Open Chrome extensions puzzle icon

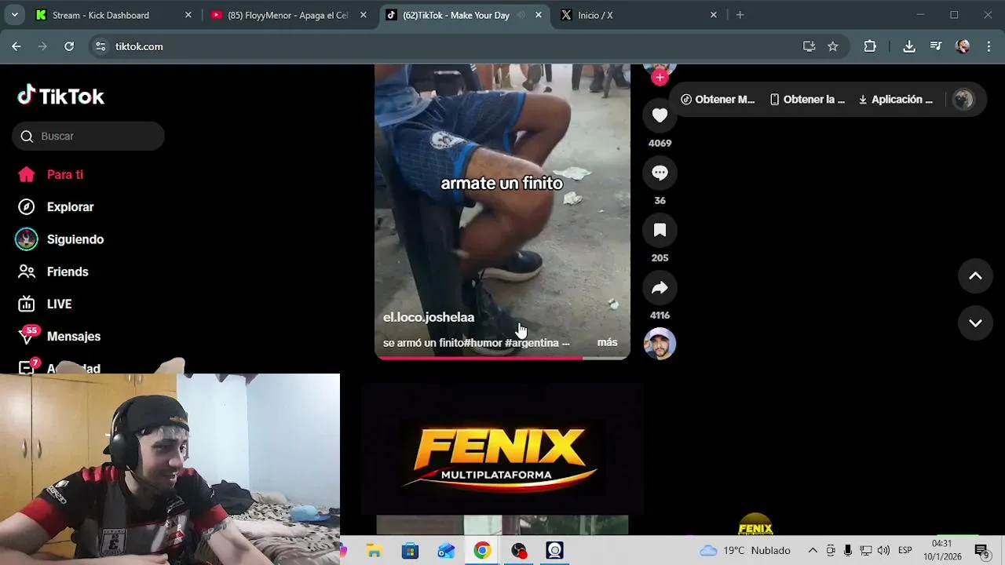870,46
